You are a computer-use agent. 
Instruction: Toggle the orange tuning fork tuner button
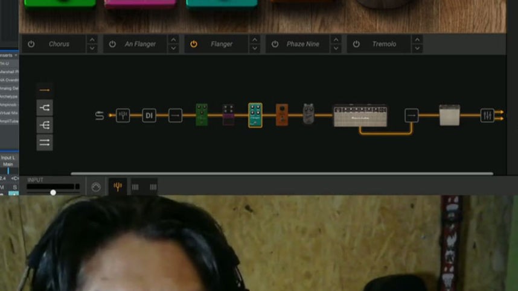[x=118, y=187]
